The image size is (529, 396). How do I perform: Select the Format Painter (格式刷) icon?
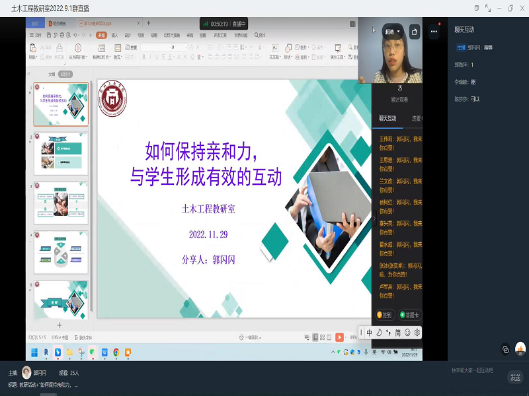[60, 48]
